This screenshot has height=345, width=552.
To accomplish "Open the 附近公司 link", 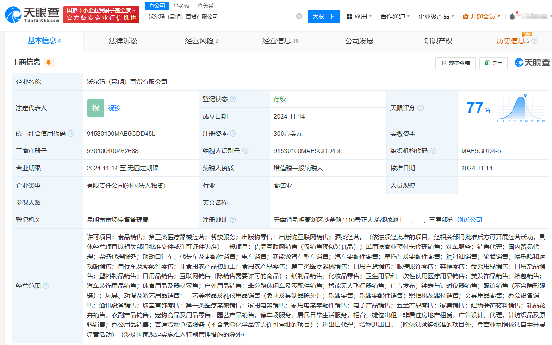I will [470, 220].
